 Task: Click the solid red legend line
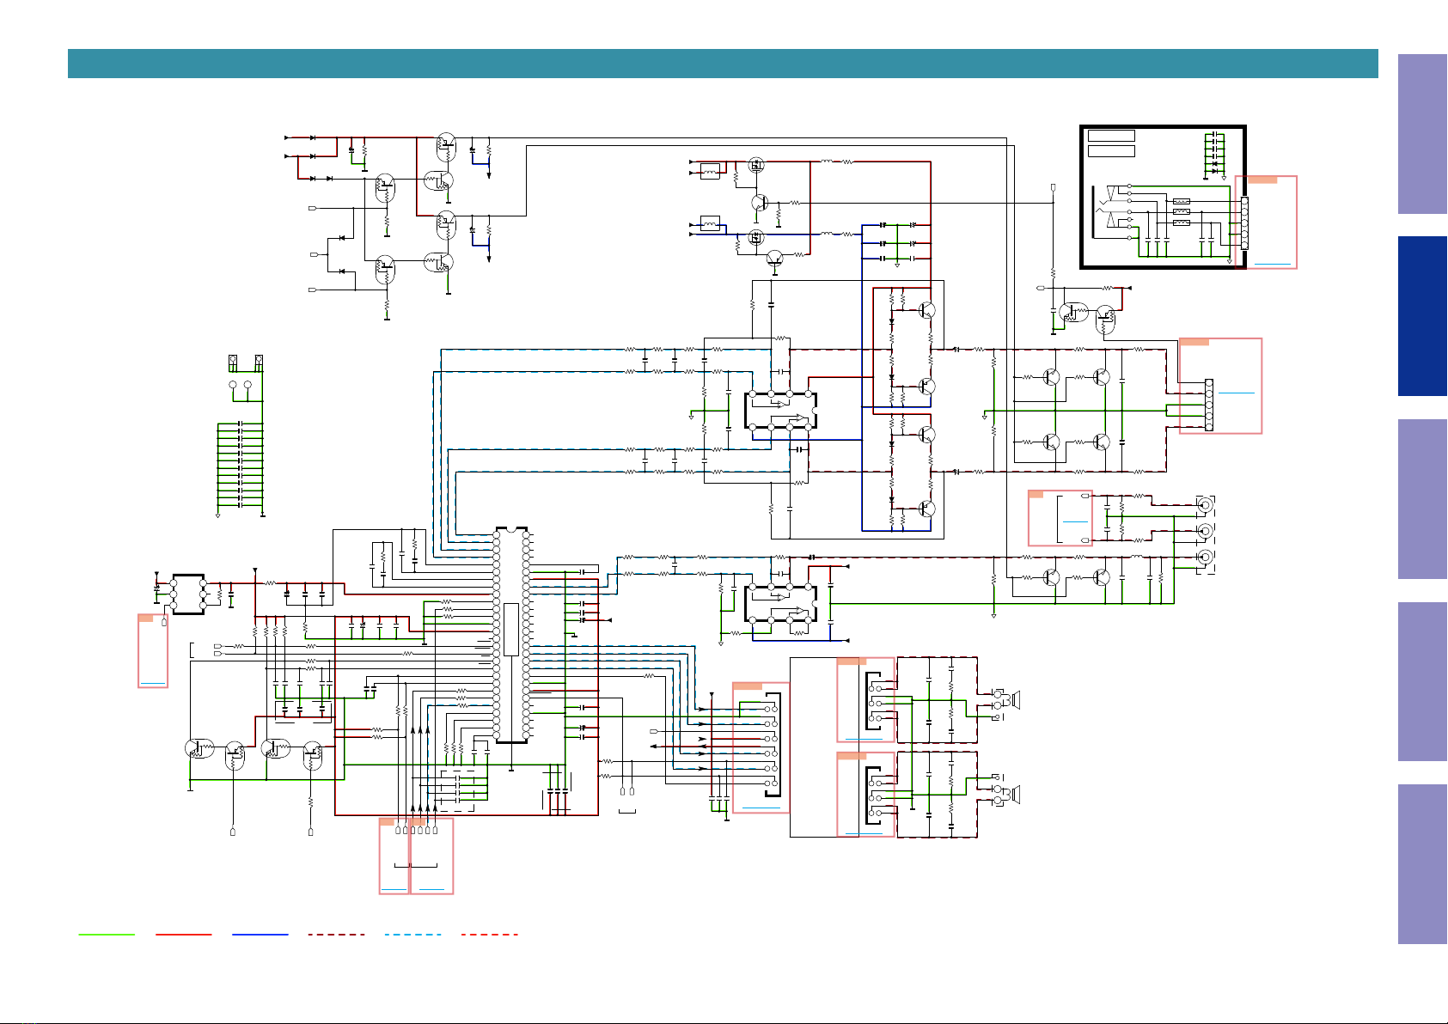(x=183, y=934)
